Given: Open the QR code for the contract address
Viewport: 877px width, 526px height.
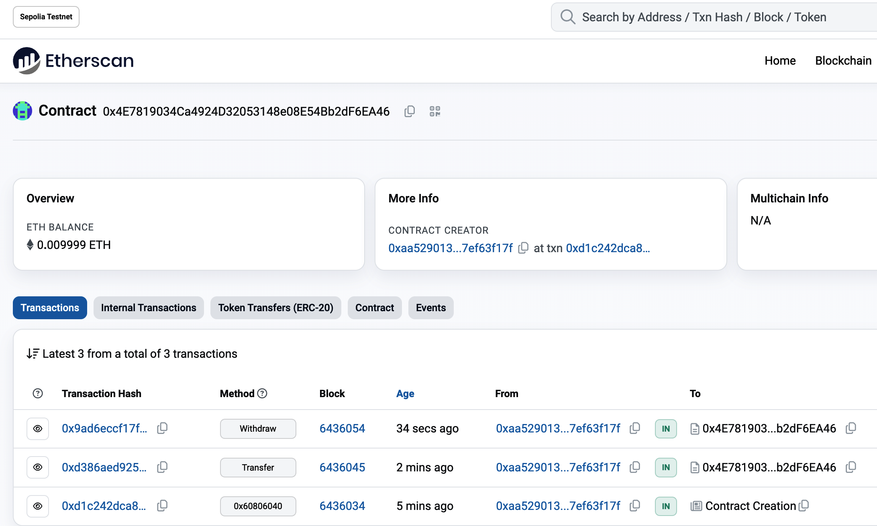Looking at the screenshot, I should pos(434,111).
